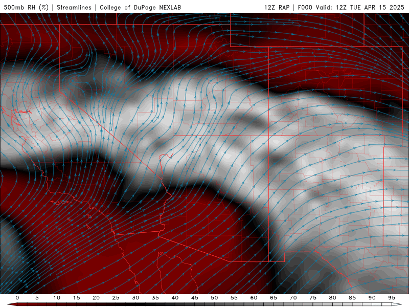Click the 'Streamlines' label in header
The height and width of the screenshot is (307, 409).
(x=74, y=7)
